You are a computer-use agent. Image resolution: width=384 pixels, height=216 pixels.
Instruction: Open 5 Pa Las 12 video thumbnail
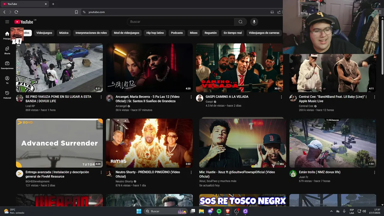pyautogui.click(x=149, y=68)
